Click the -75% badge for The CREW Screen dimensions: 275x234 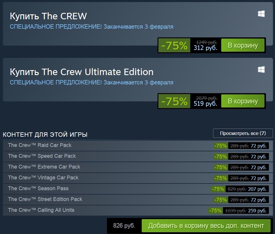(174, 45)
